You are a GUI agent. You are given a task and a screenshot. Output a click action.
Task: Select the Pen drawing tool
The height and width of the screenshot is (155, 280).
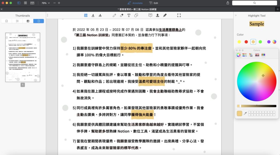coord(114,15)
